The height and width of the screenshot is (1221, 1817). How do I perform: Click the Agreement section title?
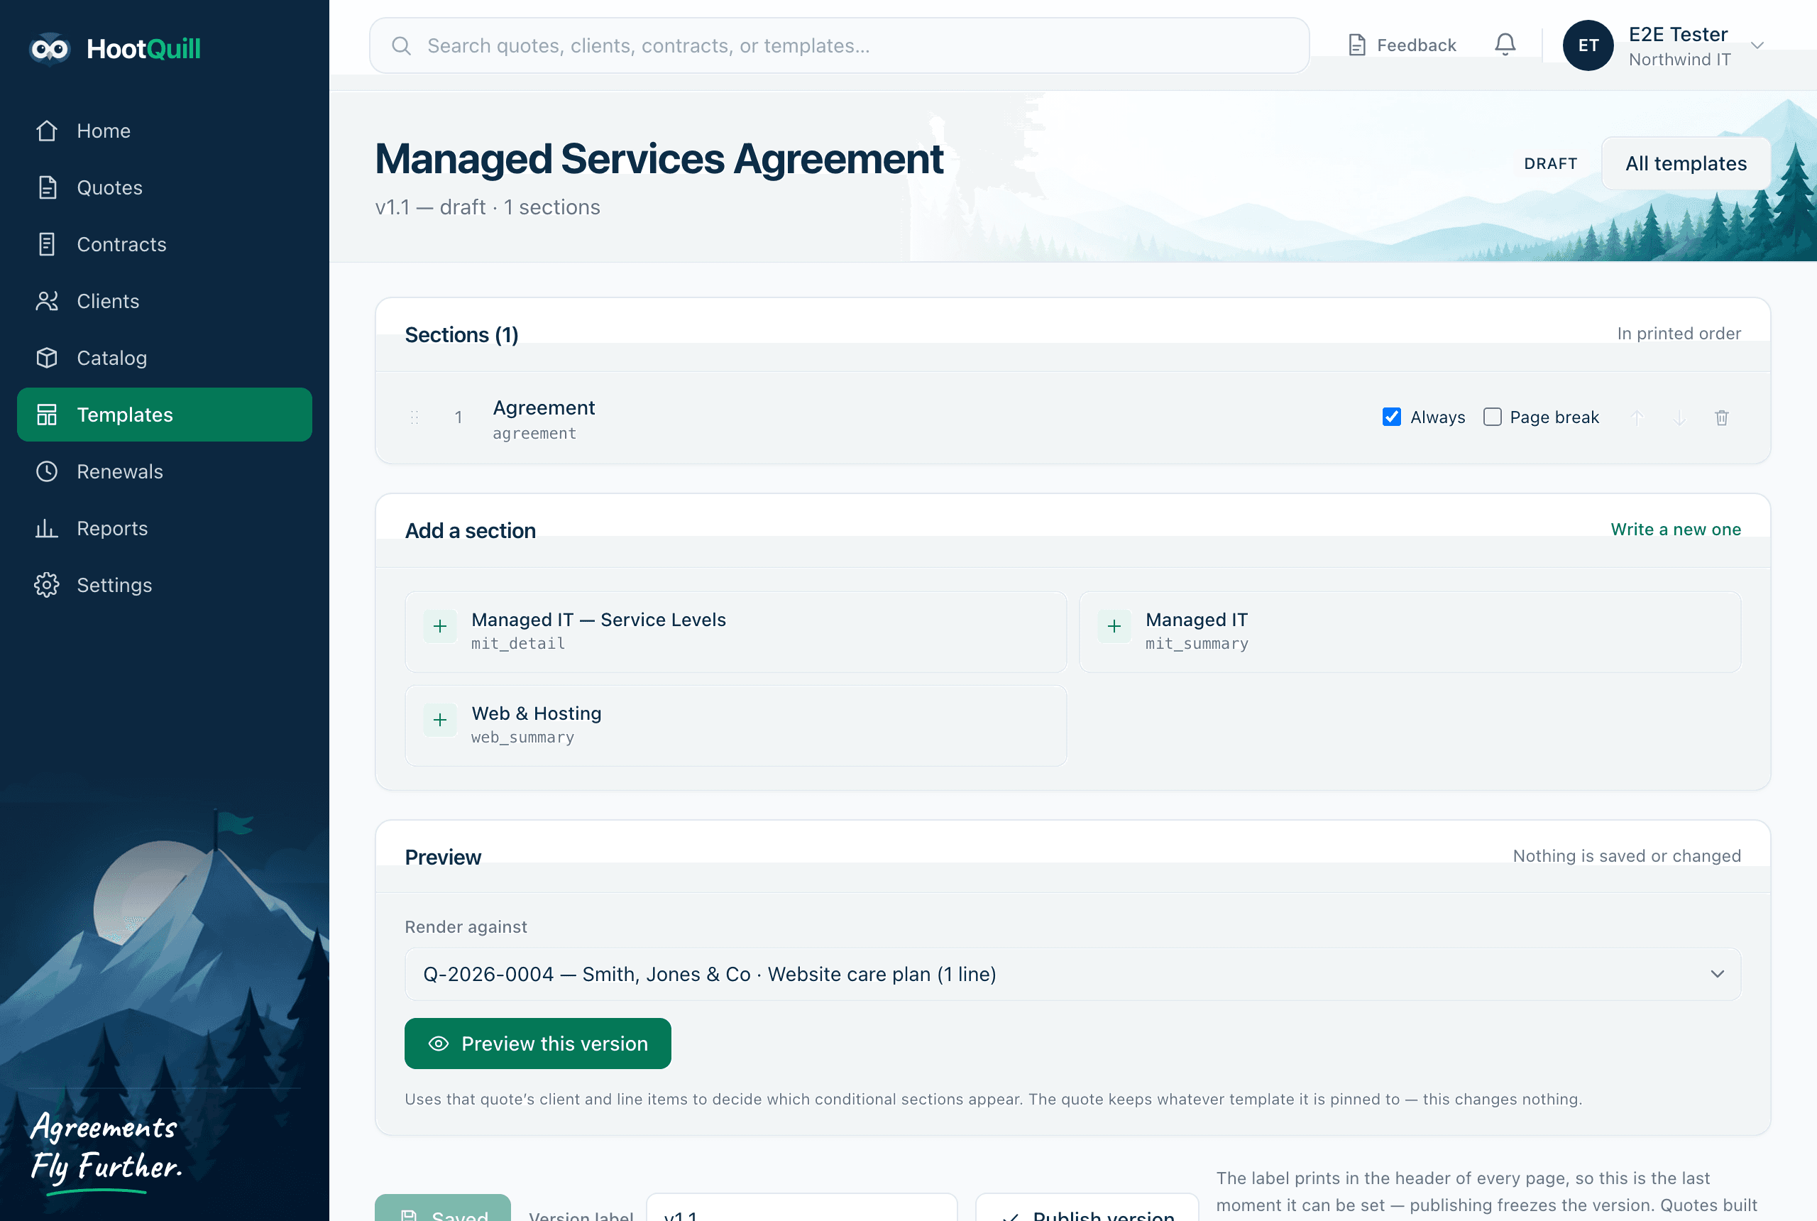pos(544,408)
